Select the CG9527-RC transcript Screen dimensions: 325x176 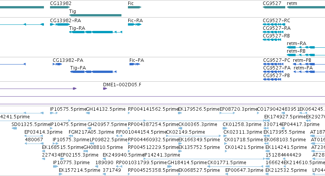[x=274, y=24]
